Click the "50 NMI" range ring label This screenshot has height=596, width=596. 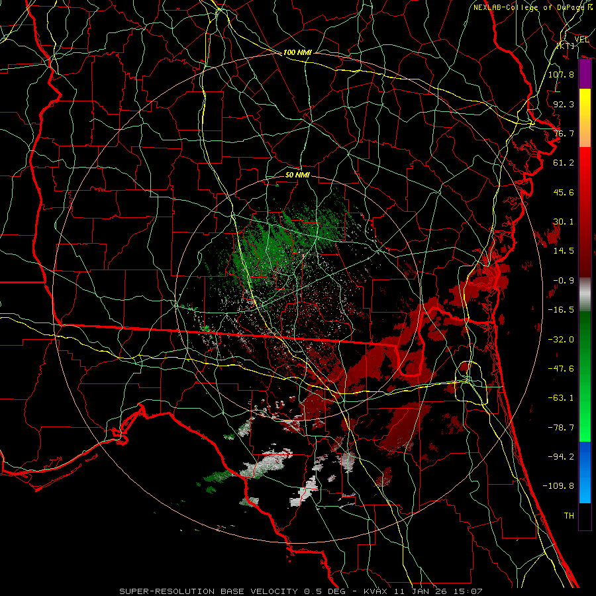[297, 175]
